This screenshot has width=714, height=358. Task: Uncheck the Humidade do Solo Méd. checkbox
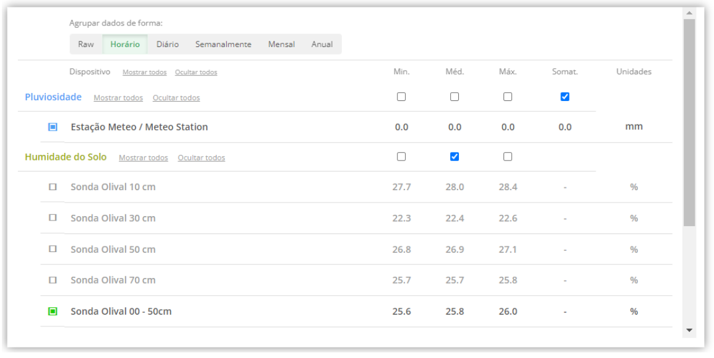click(455, 157)
